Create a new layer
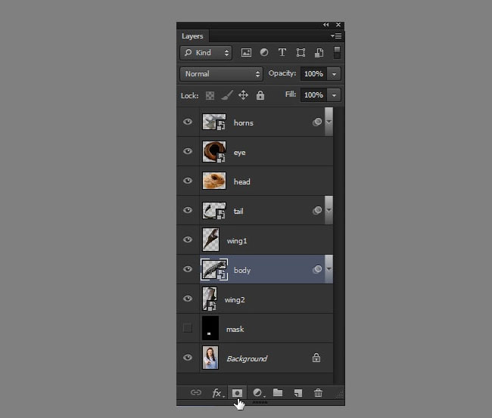Viewport: 492px width, 418px height. coord(297,392)
